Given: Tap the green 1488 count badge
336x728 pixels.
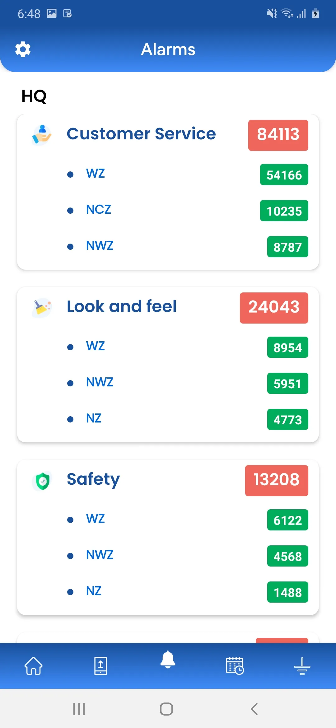Looking at the screenshot, I should (x=287, y=592).
